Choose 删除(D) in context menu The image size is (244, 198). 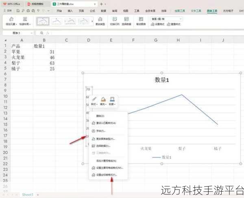click(109, 116)
